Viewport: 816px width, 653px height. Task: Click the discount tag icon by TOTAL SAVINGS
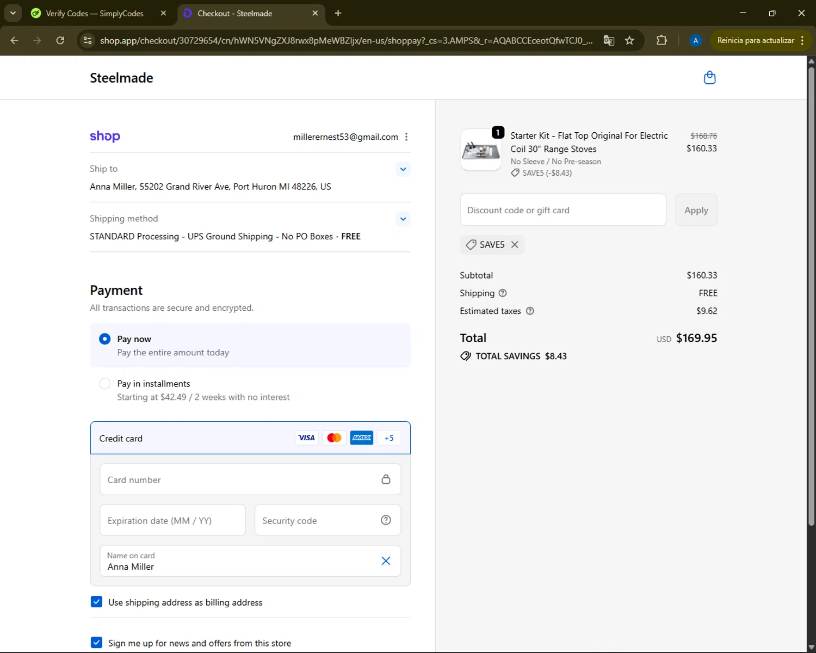pos(466,356)
